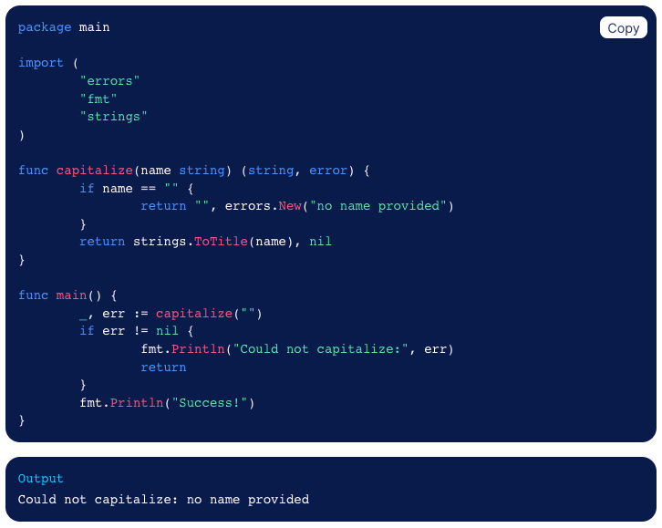The image size is (662, 528).
Task: Click the "Success!" string literal
Action: (x=205, y=403)
